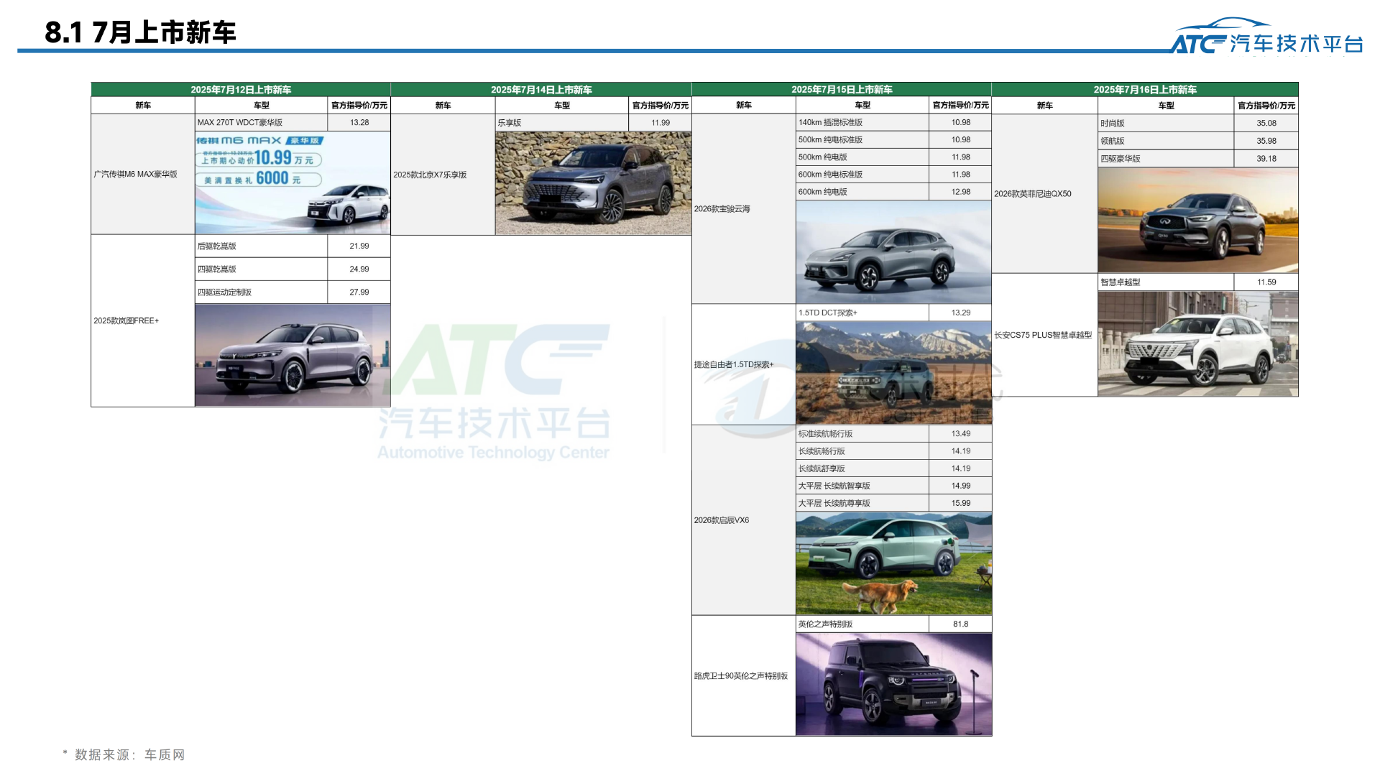
Task: Select the 数据来源: 车质网 footnote
Action: coord(124,754)
